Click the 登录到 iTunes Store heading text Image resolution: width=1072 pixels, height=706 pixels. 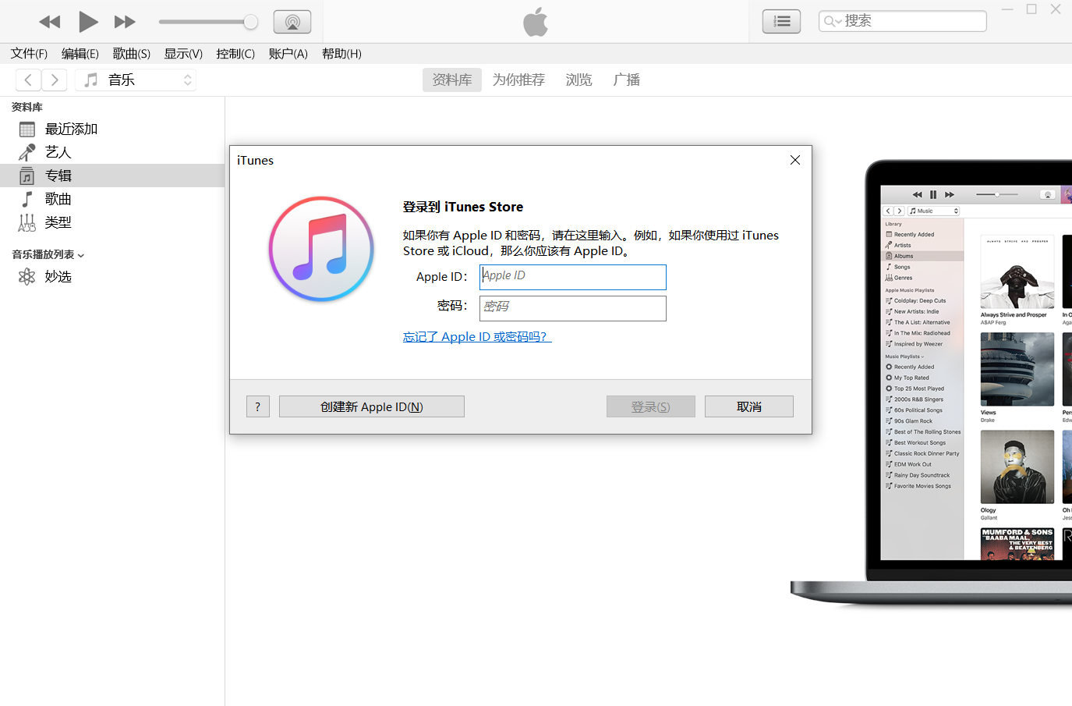tap(463, 207)
